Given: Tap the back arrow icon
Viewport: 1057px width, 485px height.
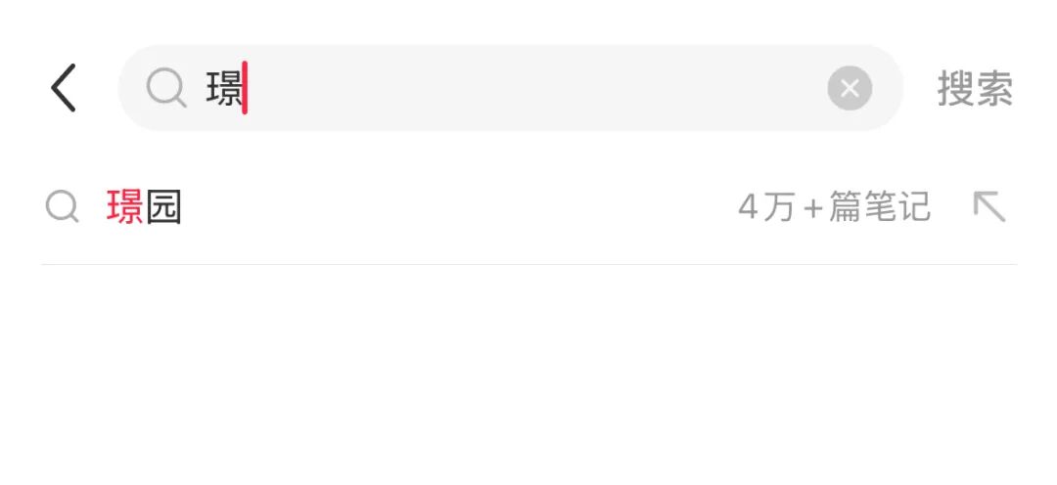Looking at the screenshot, I should (x=64, y=88).
